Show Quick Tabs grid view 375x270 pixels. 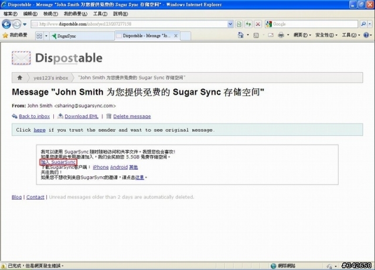(x=39, y=36)
